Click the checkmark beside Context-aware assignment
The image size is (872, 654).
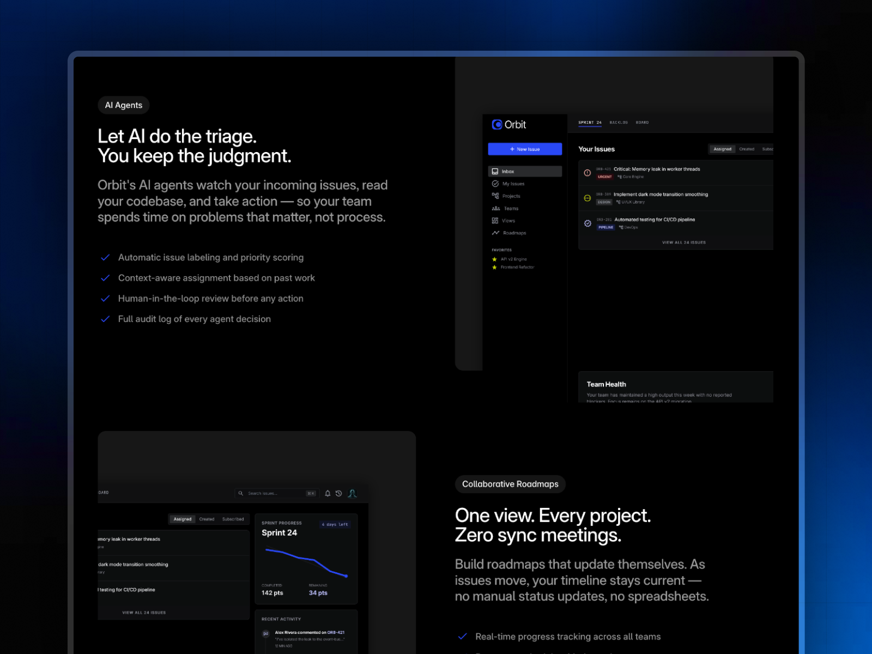click(105, 278)
